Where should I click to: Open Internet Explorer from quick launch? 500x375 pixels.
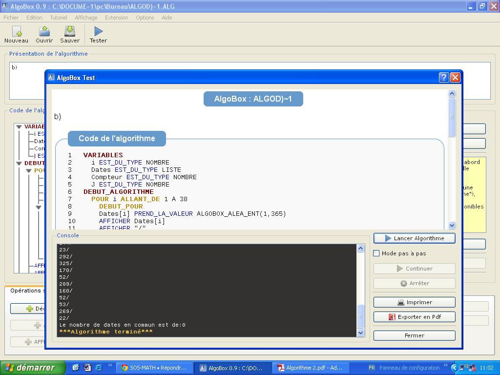tap(98, 368)
